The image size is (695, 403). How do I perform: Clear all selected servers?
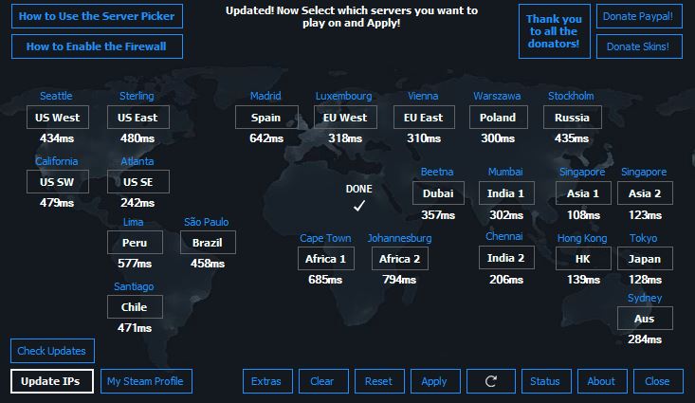tap(322, 381)
